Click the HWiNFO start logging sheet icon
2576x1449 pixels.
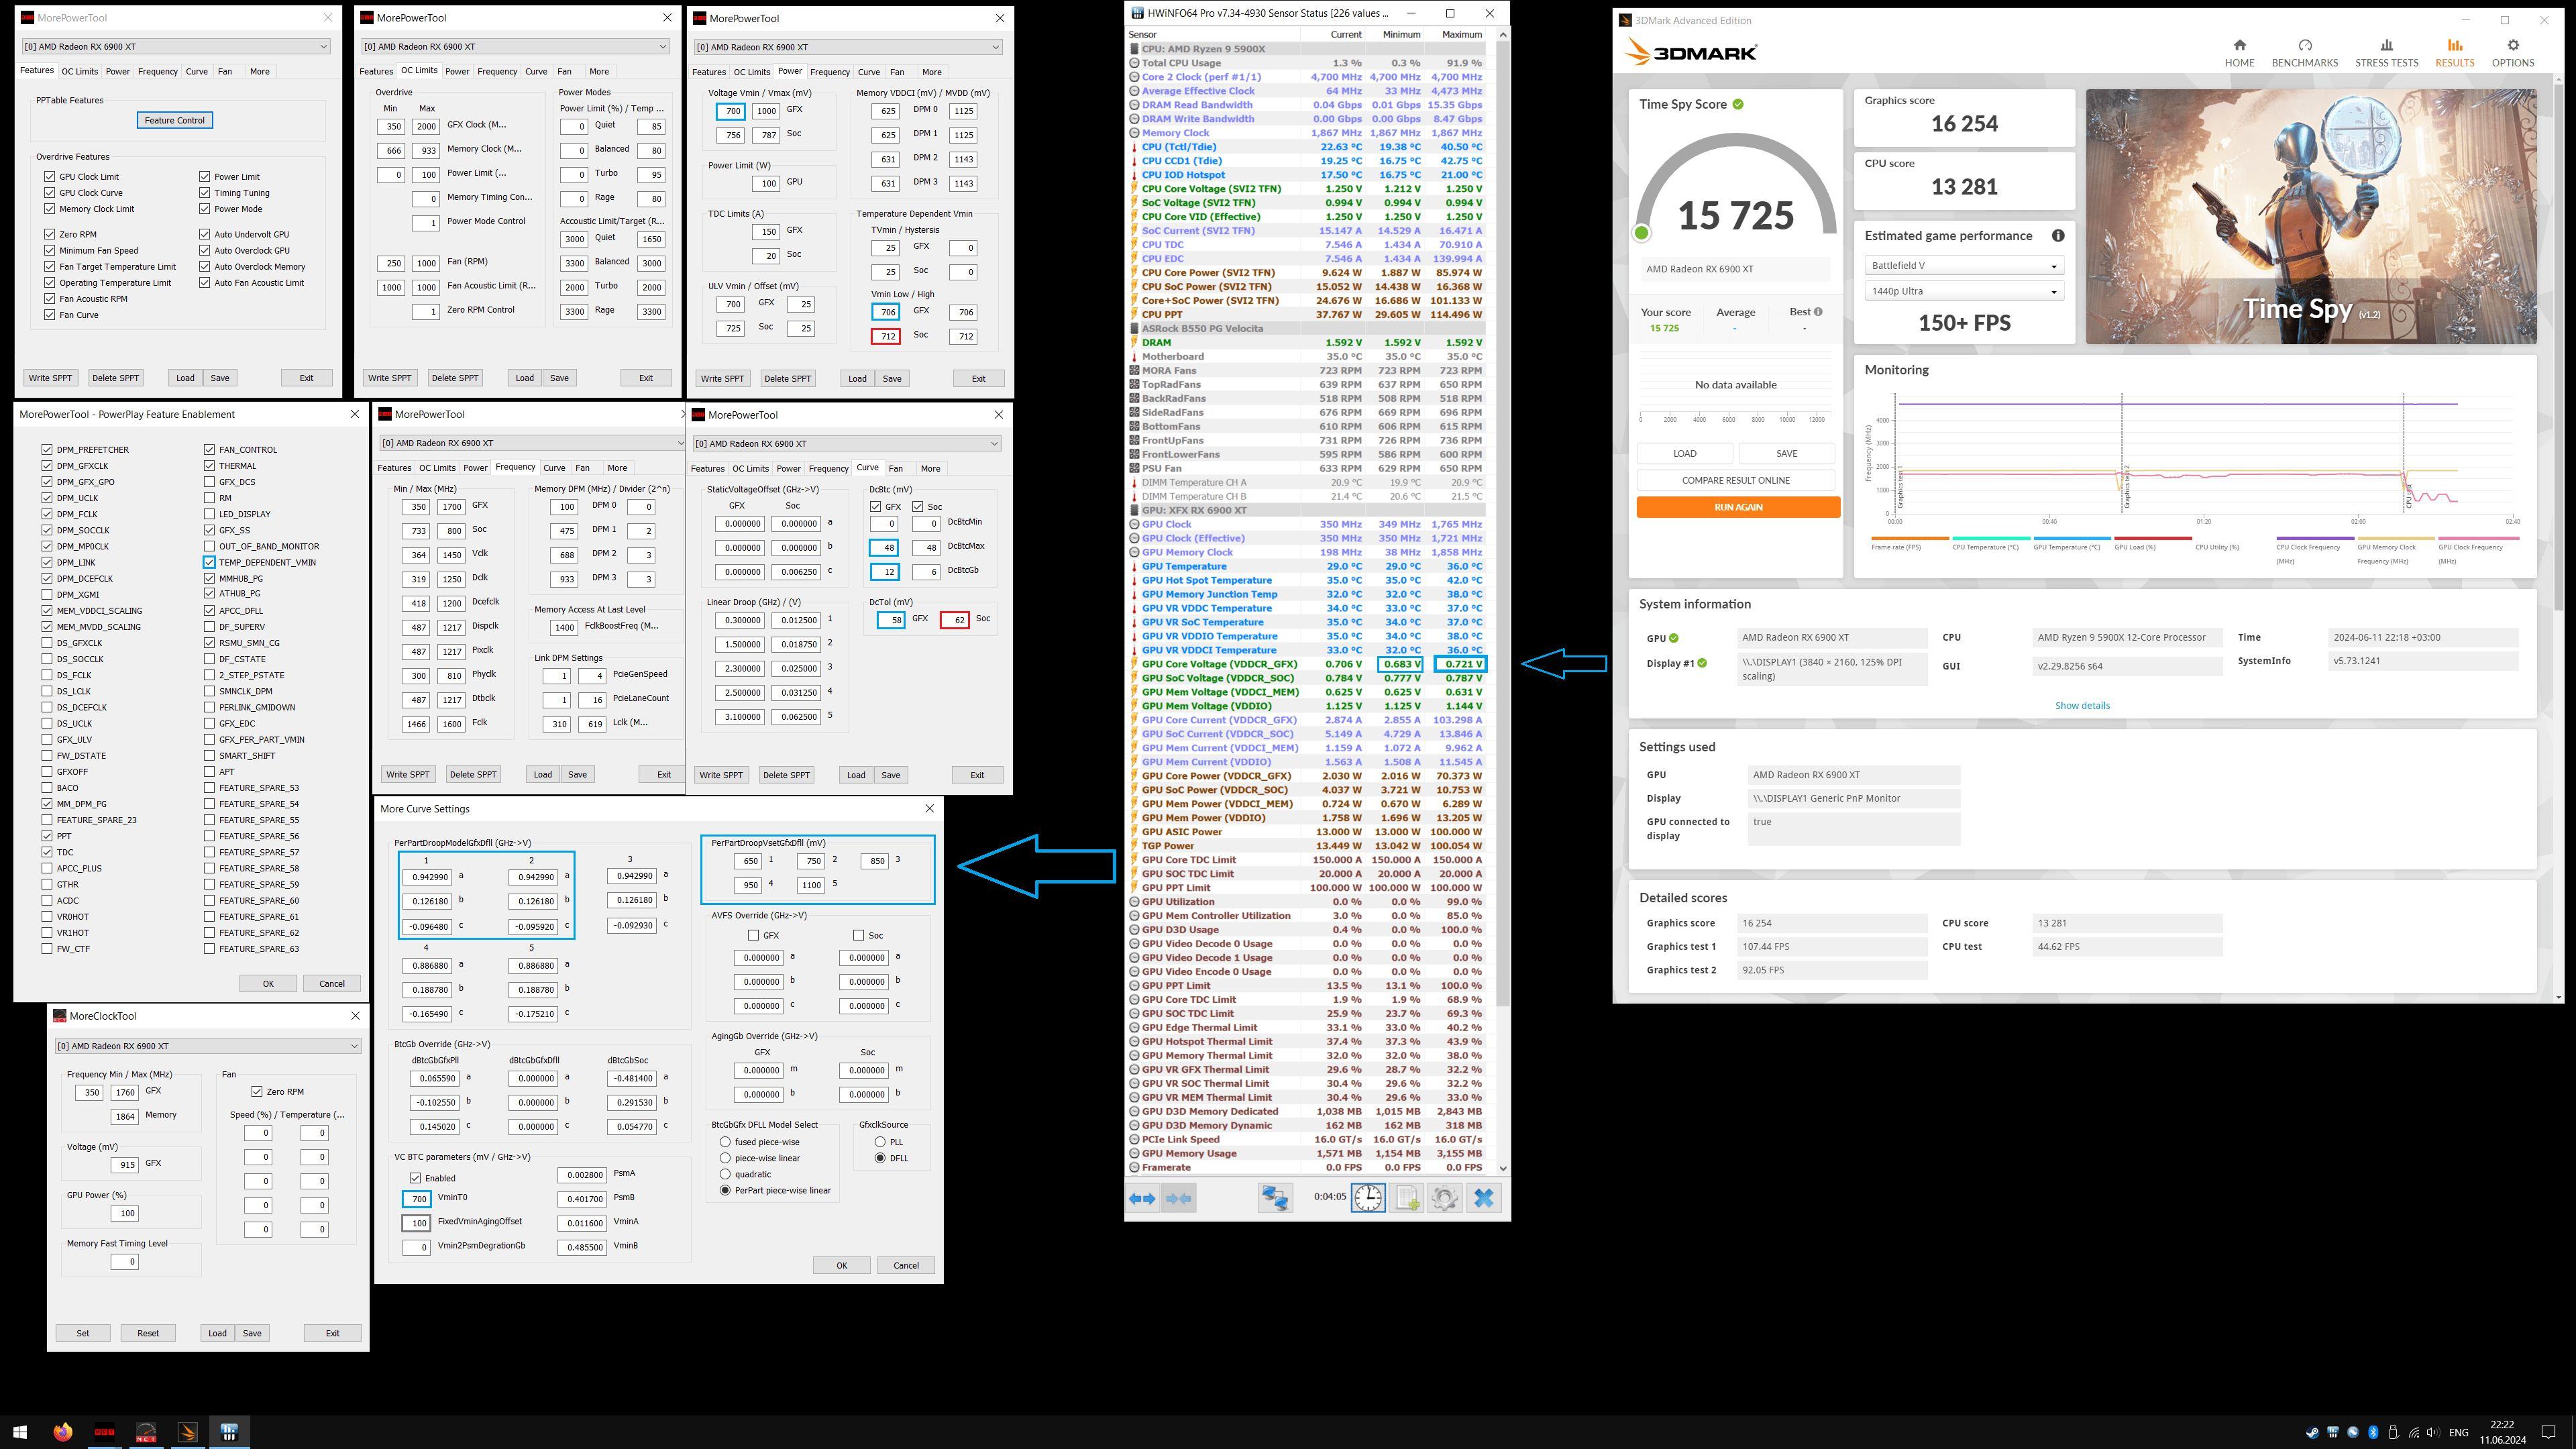pyautogui.click(x=1407, y=1198)
